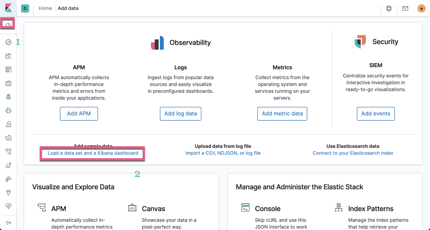
Task: Open Canvas from the sidebar icon
Action: (8, 83)
